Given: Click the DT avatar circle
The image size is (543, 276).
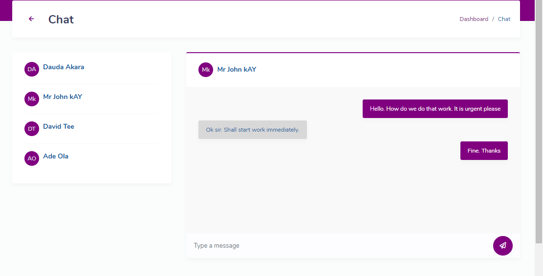Looking at the screenshot, I should [x=32, y=129].
